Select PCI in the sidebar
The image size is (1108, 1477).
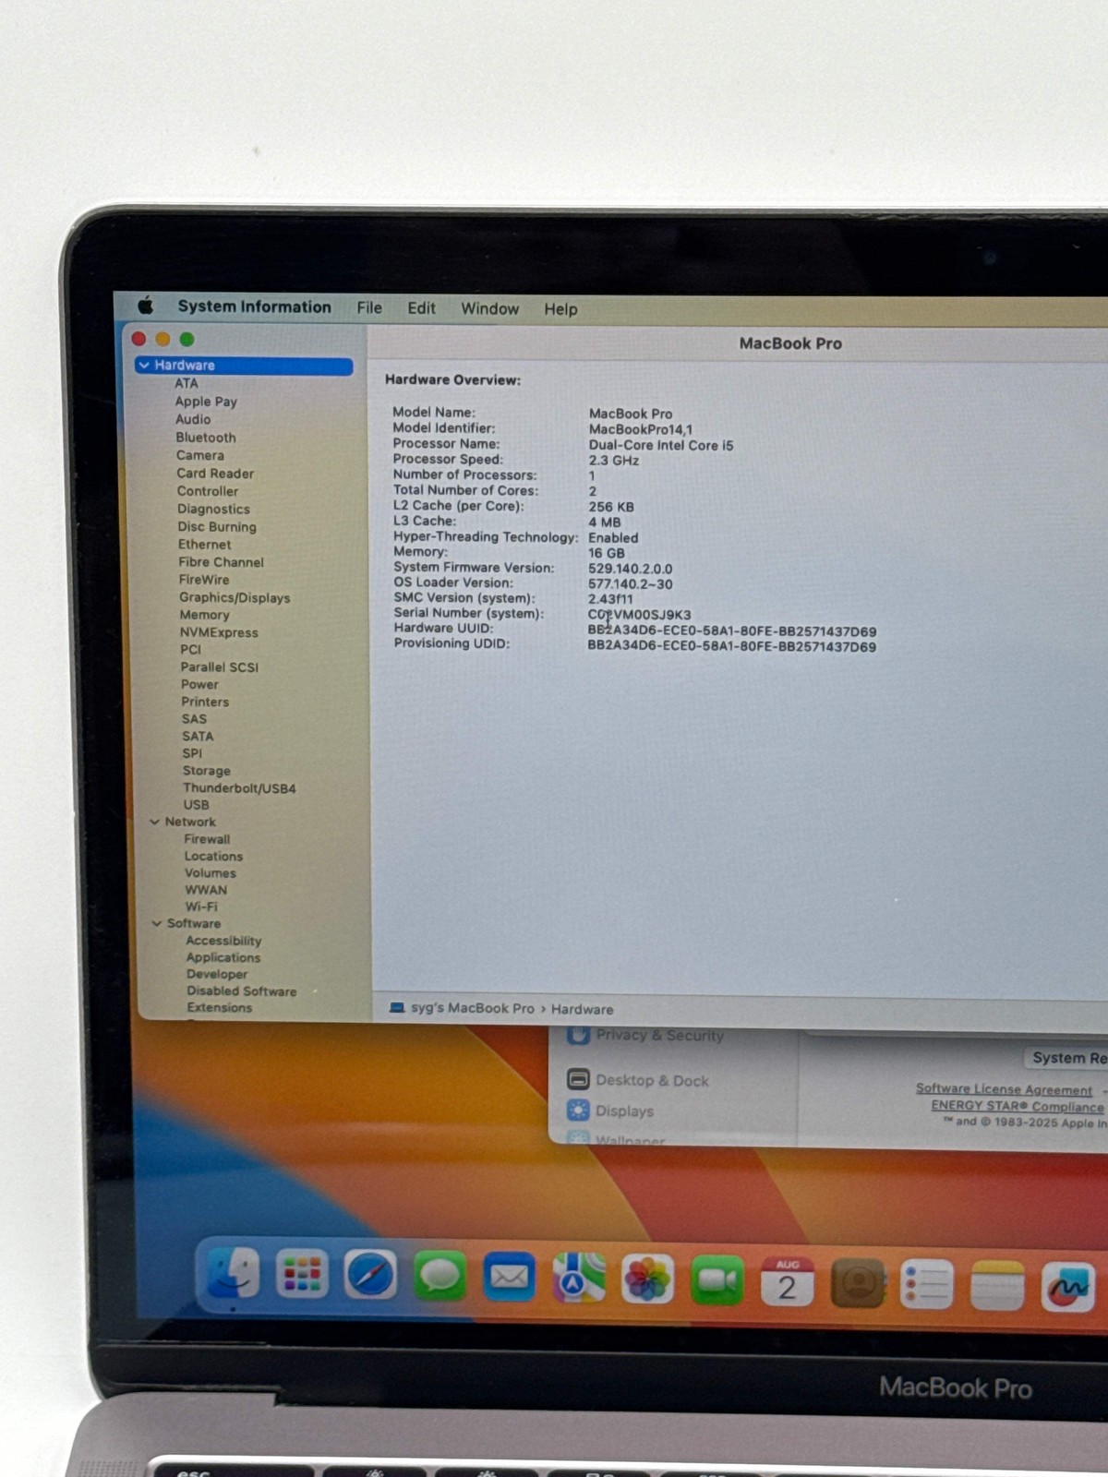pyautogui.click(x=190, y=649)
